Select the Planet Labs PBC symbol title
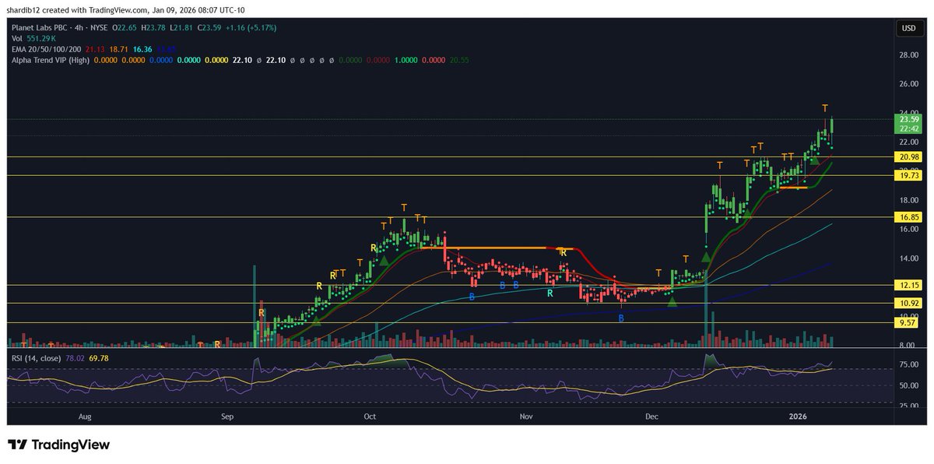 [x=39, y=27]
